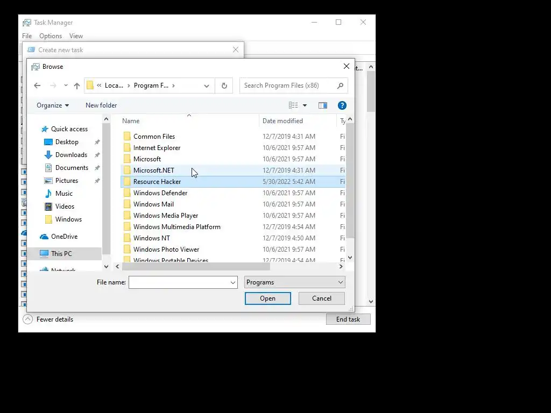Go back using the Browse dialog's back arrow
551x413 pixels.
click(x=37, y=86)
